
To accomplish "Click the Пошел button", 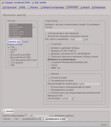I will (x=104, y=124).
